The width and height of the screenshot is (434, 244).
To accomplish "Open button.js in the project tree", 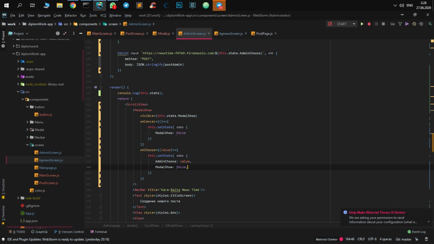I will 43,115.
